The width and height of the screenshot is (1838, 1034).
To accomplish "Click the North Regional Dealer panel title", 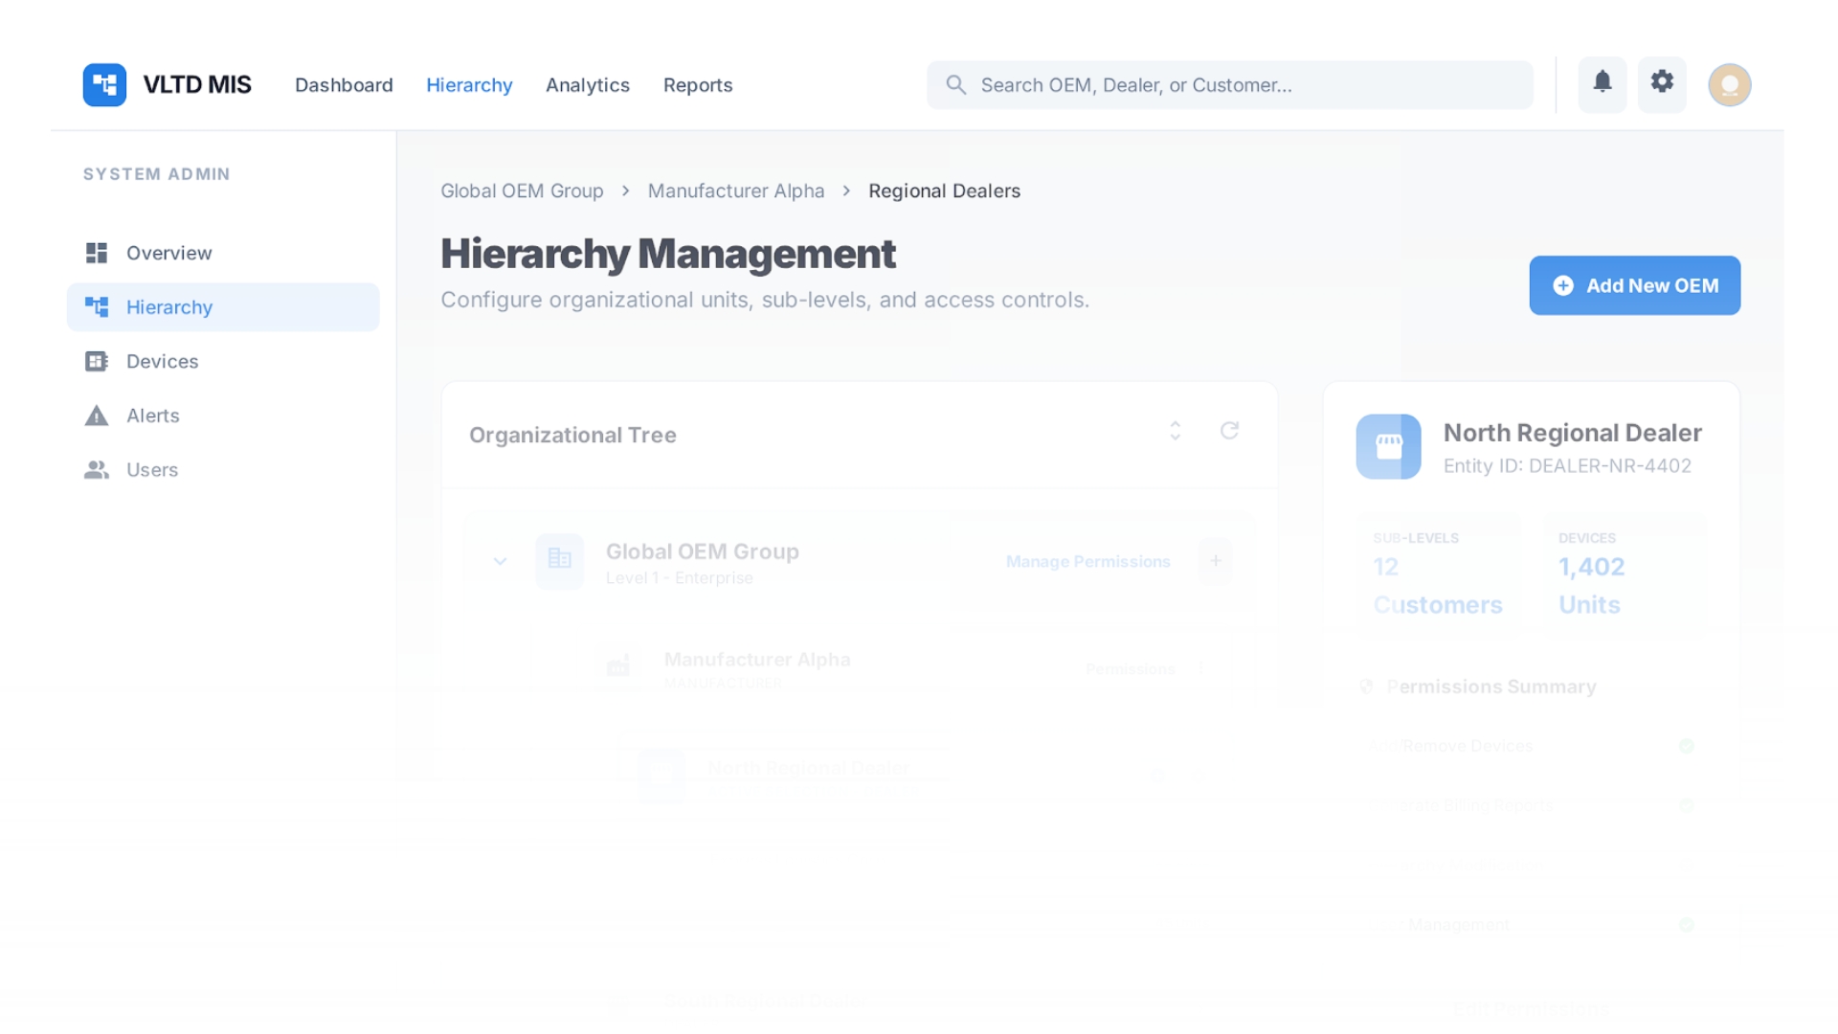I will [1572, 433].
